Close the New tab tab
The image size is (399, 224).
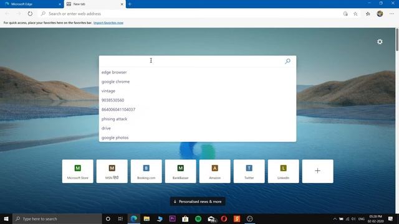pos(122,4)
